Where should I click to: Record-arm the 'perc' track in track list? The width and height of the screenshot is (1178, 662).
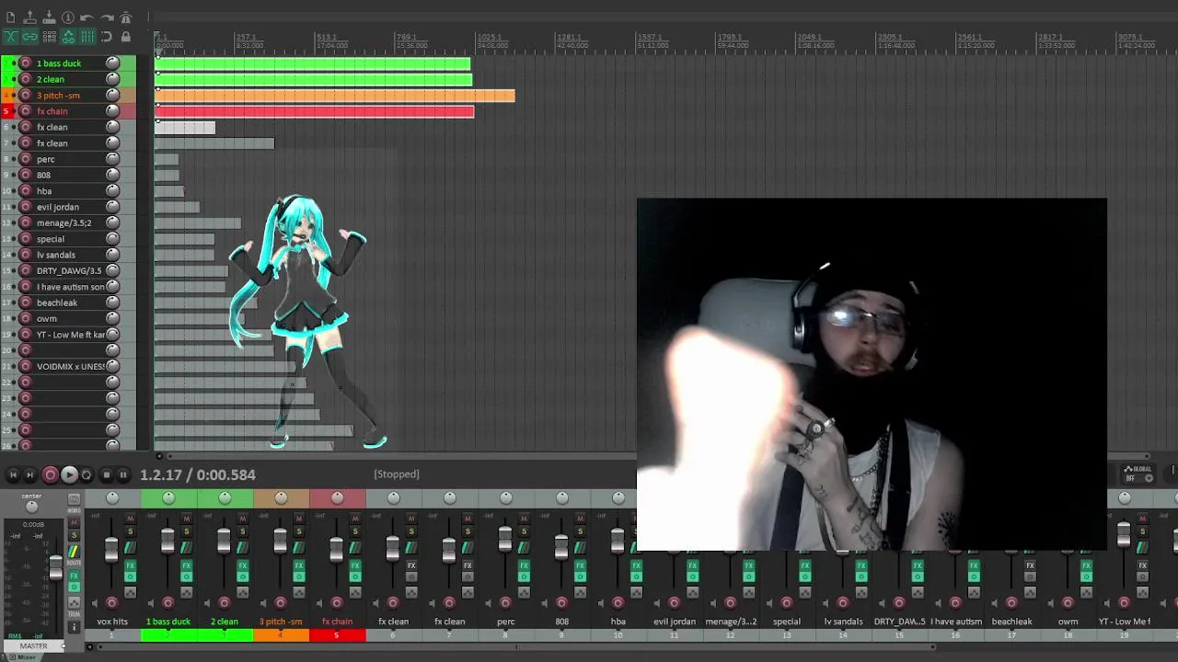[26, 159]
